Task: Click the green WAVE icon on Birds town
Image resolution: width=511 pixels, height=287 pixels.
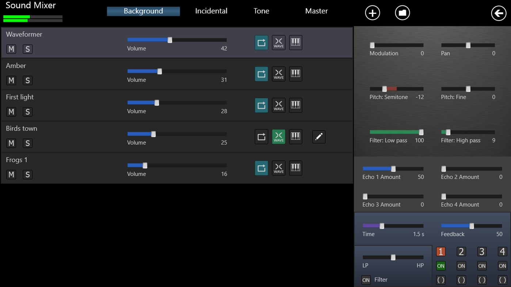Action: pyautogui.click(x=278, y=136)
